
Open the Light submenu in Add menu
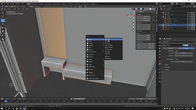(95, 64)
